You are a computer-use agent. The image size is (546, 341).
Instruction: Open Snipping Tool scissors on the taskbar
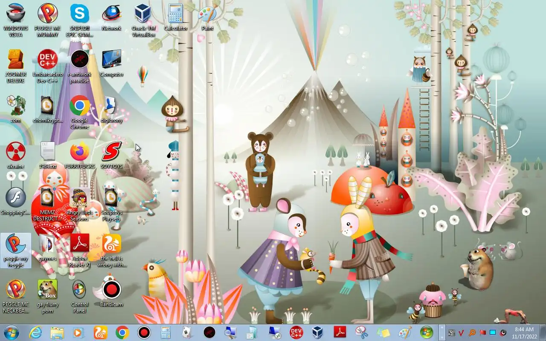tap(361, 332)
